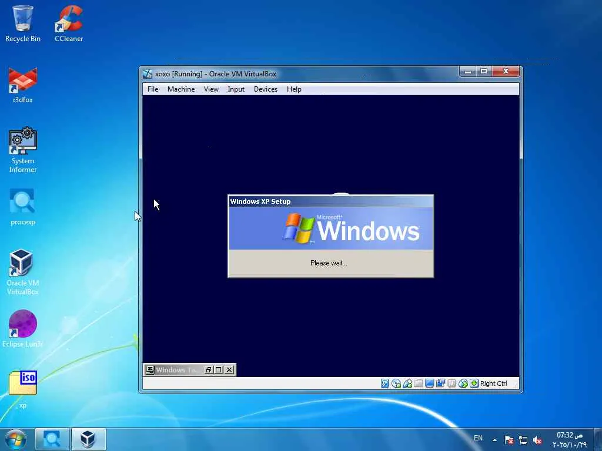Open the VirtualBox title bar cube icon
Screen dimensions: 602x451
[148, 73]
